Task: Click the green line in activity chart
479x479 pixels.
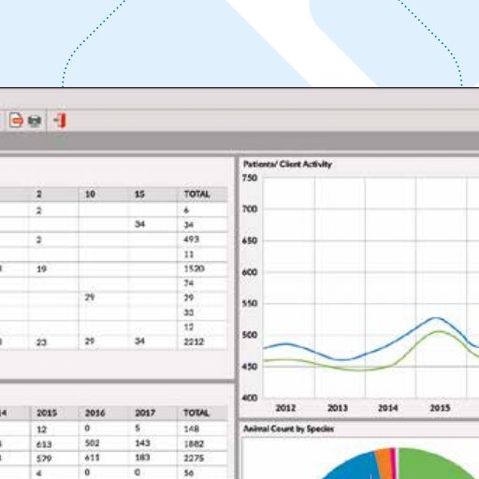Action: (440, 332)
